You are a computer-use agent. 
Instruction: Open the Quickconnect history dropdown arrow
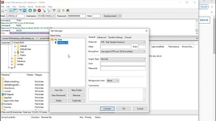120,16
